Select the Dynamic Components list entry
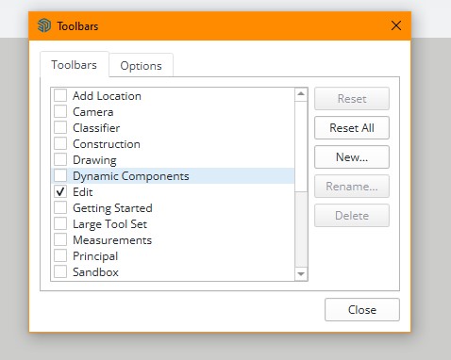The width and height of the screenshot is (451, 360). click(x=173, y=176)
